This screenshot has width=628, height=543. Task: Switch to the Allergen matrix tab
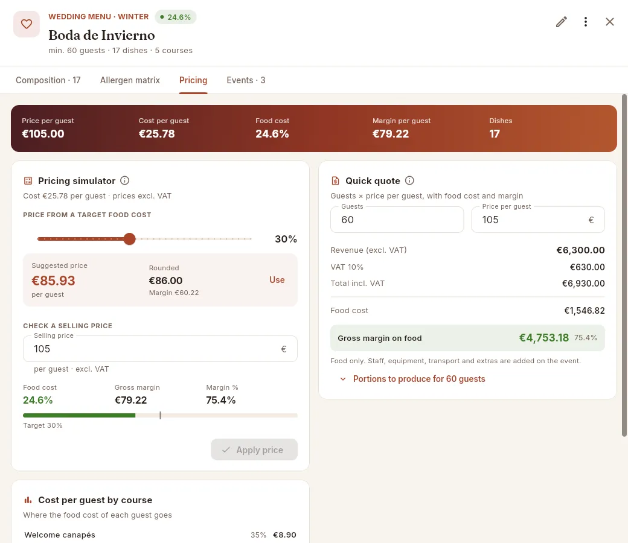coord(130,80)
